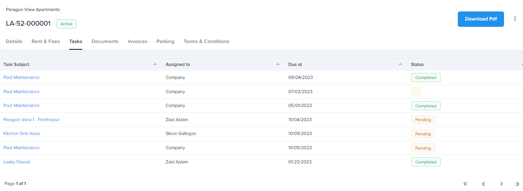Viewport: 523px width, 191px height.
Task: Select the Documents tab
Action: pyautogui.click(x=105, y=41)
